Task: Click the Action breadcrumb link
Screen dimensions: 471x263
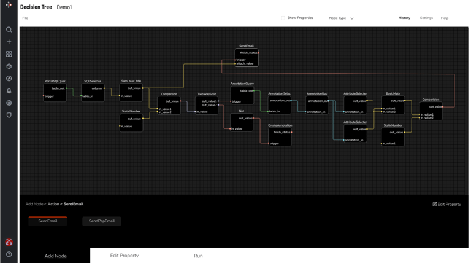Action: point(53,204)
